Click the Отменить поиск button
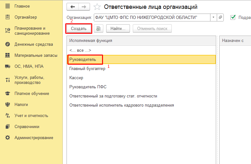Image resolution: width=251 pixels, height=164 pixels. pos(152,28)
